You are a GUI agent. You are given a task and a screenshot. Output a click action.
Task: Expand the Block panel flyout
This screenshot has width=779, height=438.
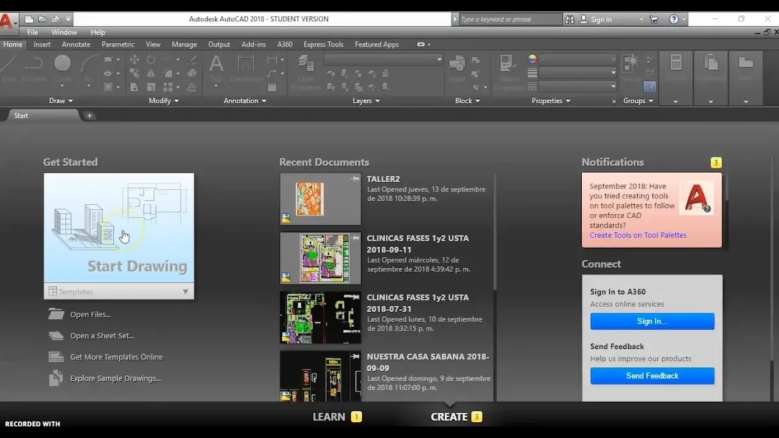pos(467,101)
